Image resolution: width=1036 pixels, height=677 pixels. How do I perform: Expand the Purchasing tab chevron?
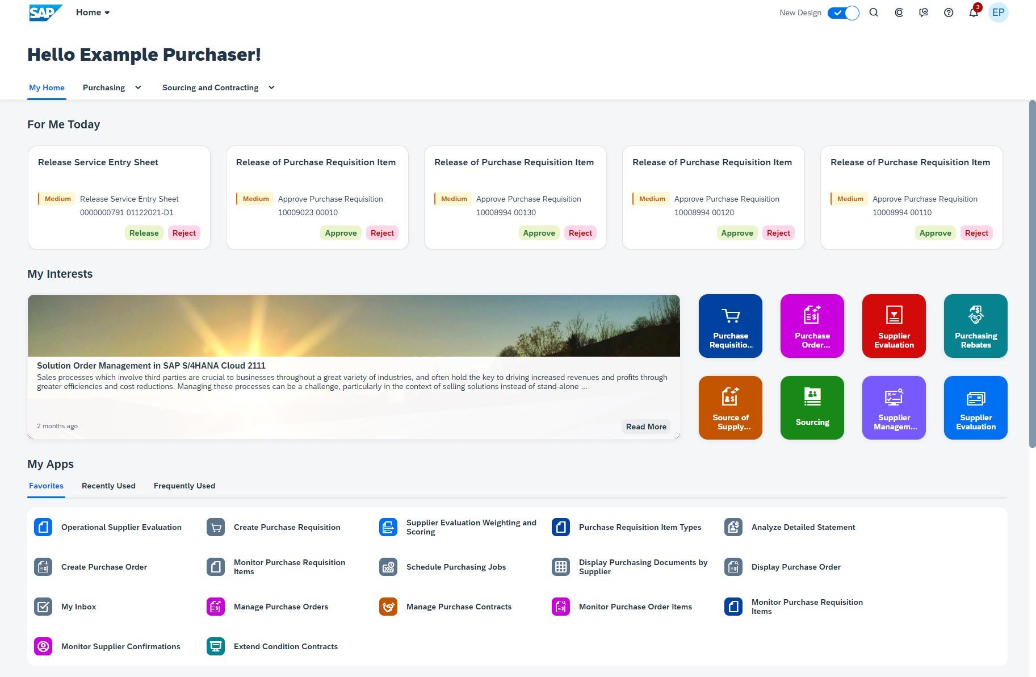coord(138,87)
